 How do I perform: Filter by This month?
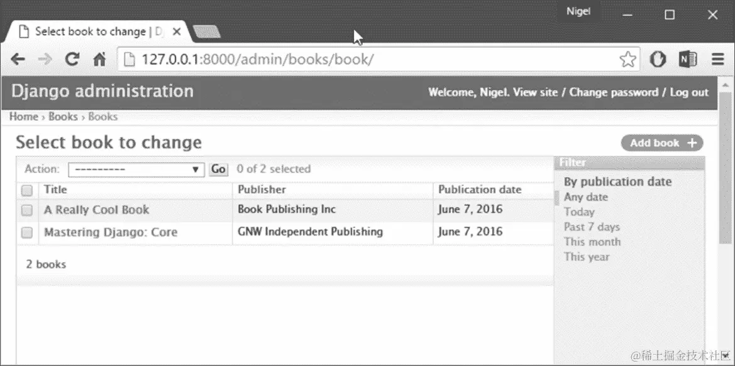(592, 242)
